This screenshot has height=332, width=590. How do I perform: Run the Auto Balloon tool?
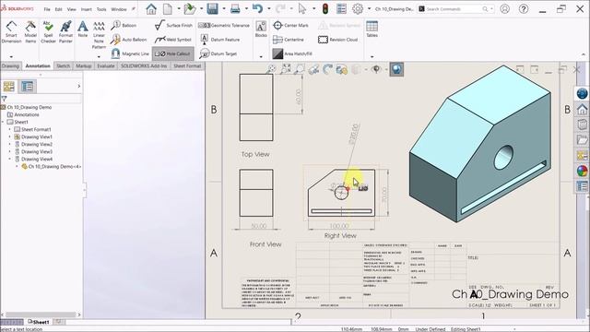click(129, 40)
